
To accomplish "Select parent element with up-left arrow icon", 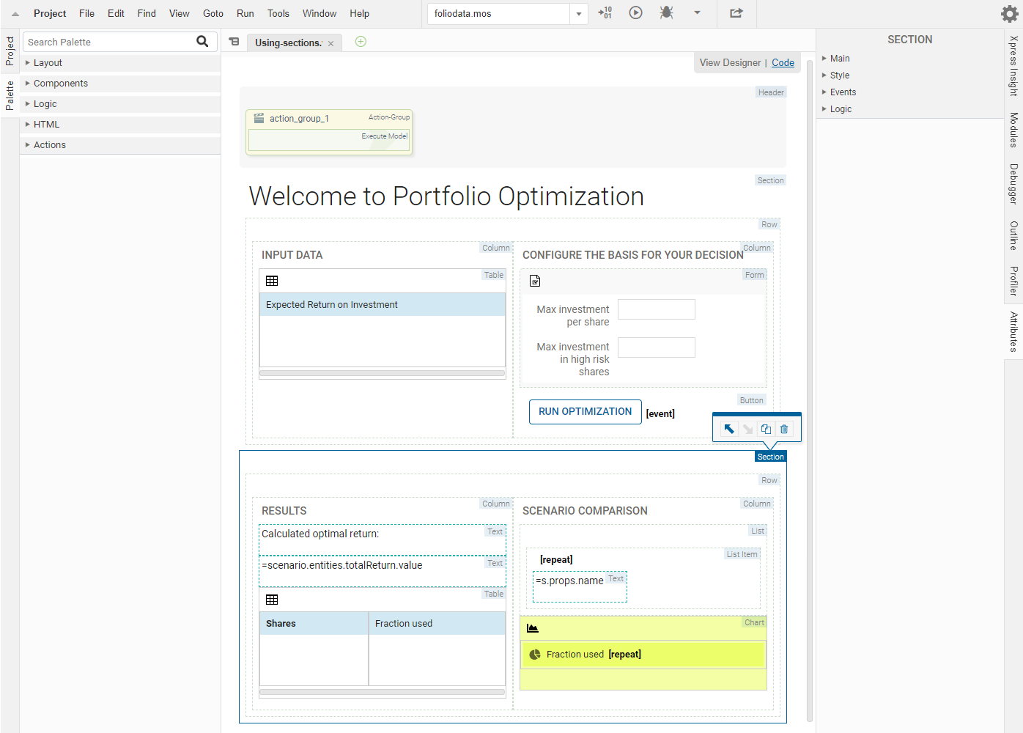I will pos(729,430).
